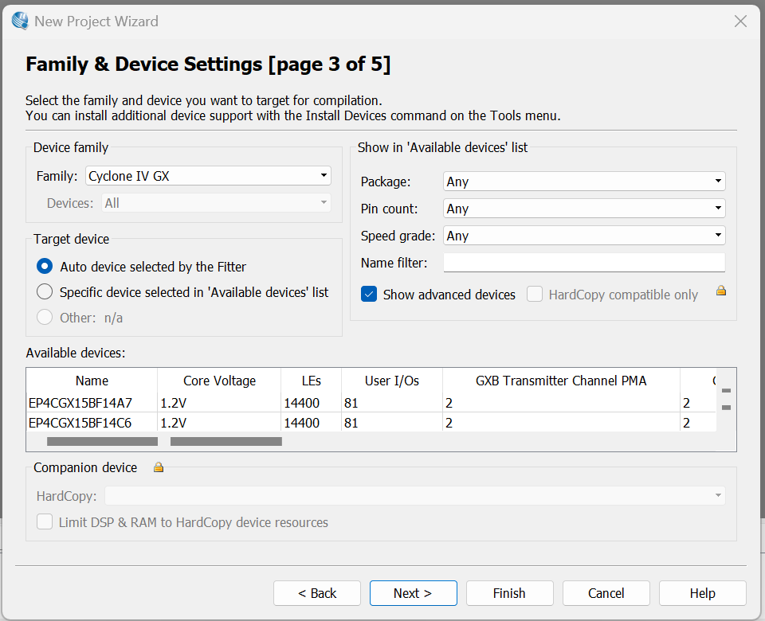Click the 1.2V cell of EP4CGX15BF14A7
The image size is (765, 621).
click(219, 403)
